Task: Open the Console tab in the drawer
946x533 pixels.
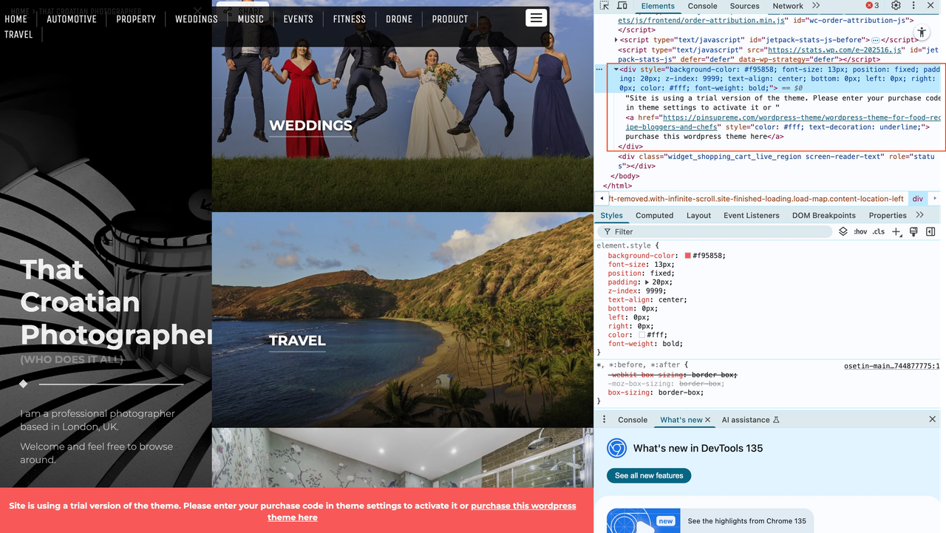Action: click(x=633, y=419)
